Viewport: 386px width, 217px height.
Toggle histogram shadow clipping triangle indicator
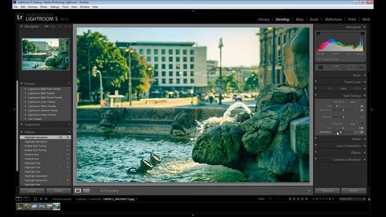coord(318,34)
